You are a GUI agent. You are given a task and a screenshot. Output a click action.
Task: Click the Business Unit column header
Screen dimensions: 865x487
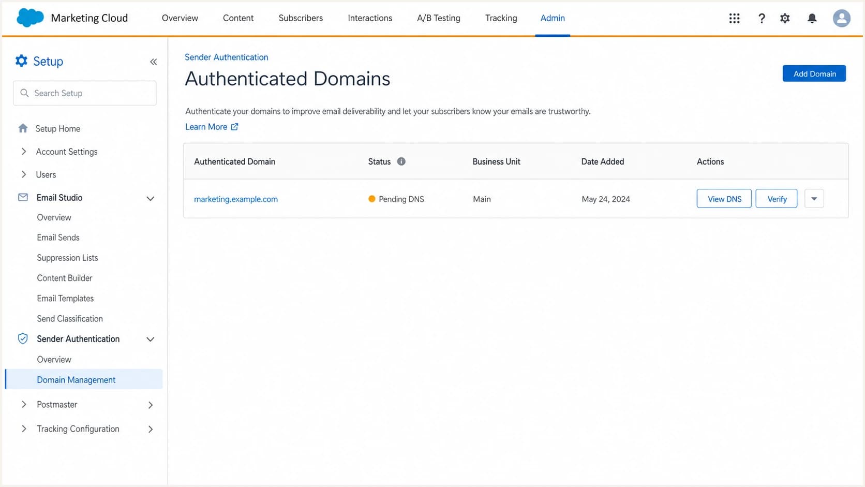(496, 161)
